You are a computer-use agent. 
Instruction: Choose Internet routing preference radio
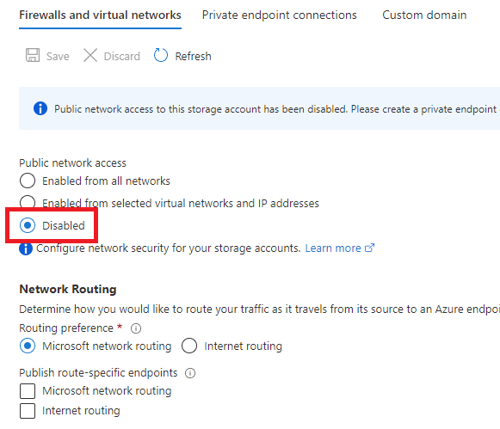(x=189, y=346)
